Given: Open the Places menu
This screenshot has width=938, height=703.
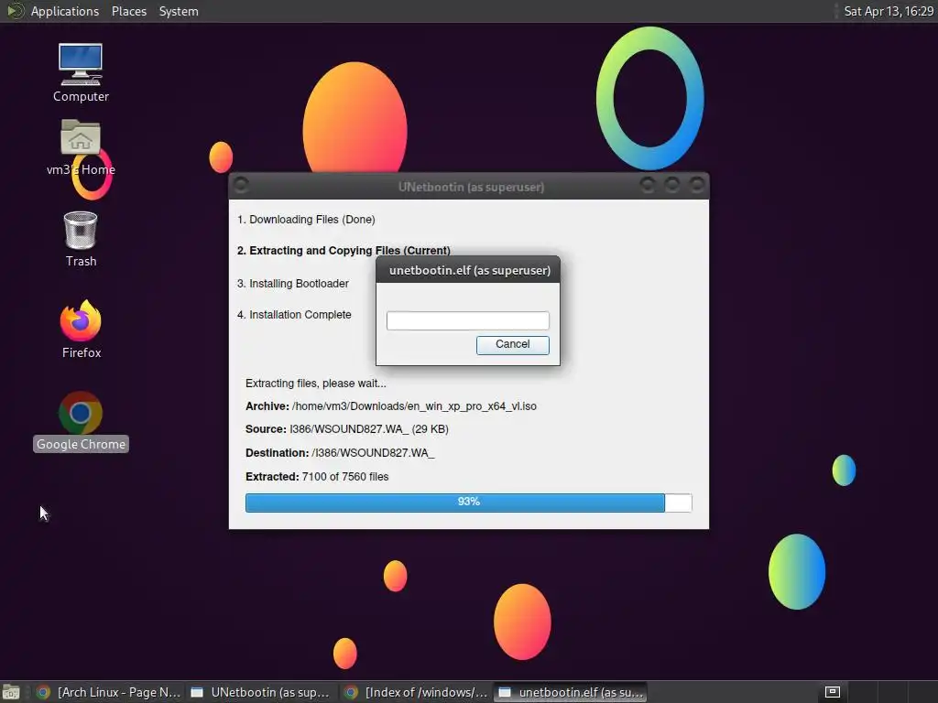Looking at the screenshot, I should click(128, 11).
